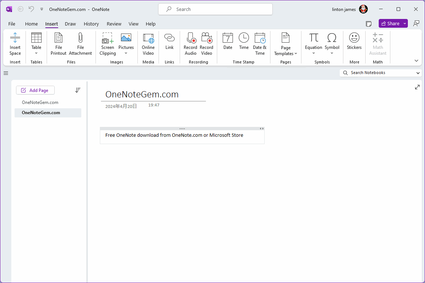425x283 pixels.
Task: Click the purple Share button
Action: (390, 24)
